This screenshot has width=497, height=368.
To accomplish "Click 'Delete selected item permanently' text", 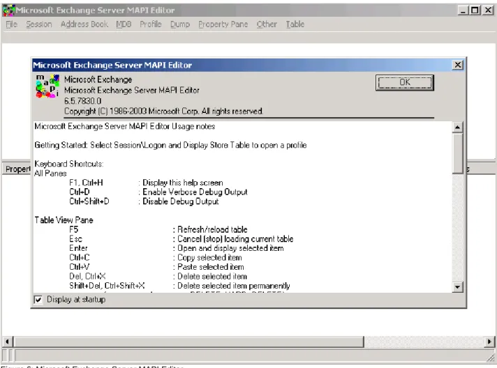I will click(x=234, y=286).
